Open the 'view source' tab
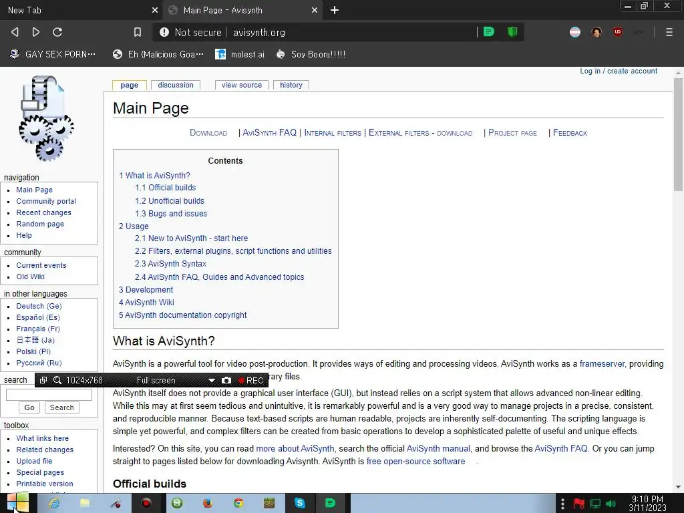This screenshot has width=684, height=513. click(242, 85)
